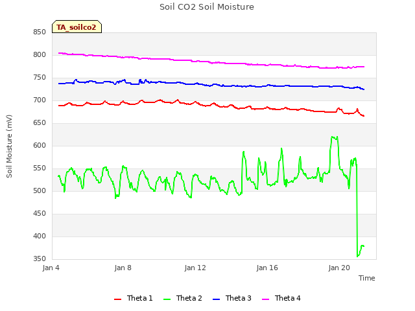Click the 550 y-axis tick label
This screenshot has width=415, height=311.
pos(40,168)
